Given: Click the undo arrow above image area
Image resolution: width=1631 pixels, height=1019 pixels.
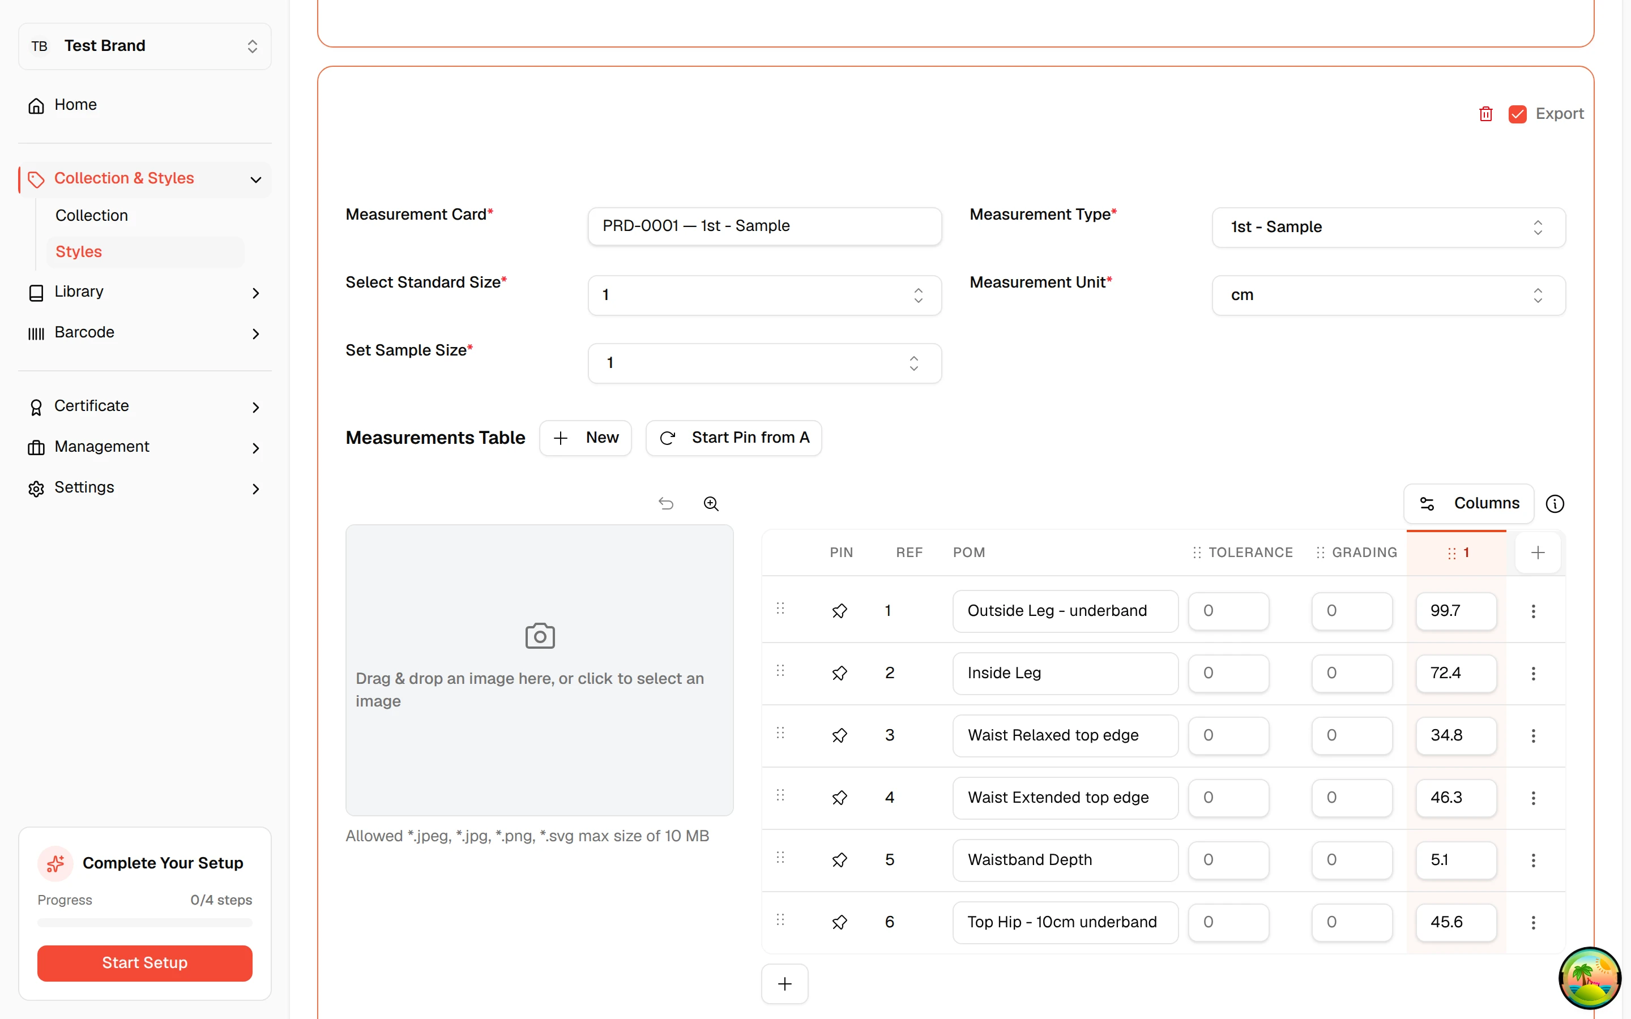Looking at the screenshot, I should (x=666, y=503).
